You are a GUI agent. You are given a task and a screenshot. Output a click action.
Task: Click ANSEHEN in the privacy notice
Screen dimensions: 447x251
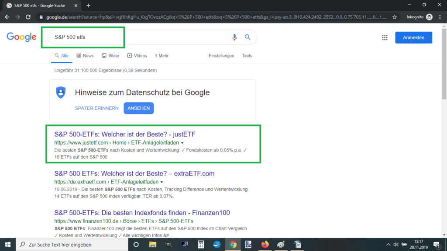[x=138, y=108]
